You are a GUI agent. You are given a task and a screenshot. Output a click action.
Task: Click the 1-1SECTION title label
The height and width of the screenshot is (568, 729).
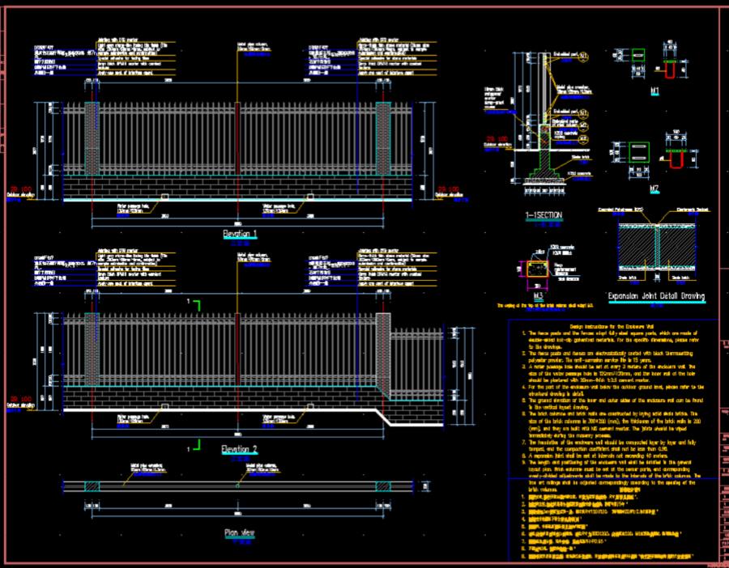coord(544,215)
